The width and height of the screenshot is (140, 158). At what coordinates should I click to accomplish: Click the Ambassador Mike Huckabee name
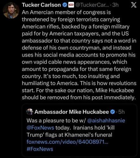pos(71,112)
